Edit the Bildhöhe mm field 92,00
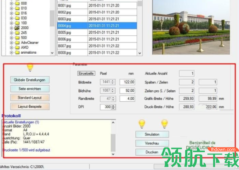Viewport: 239px width, 170px height. (127, 91)
